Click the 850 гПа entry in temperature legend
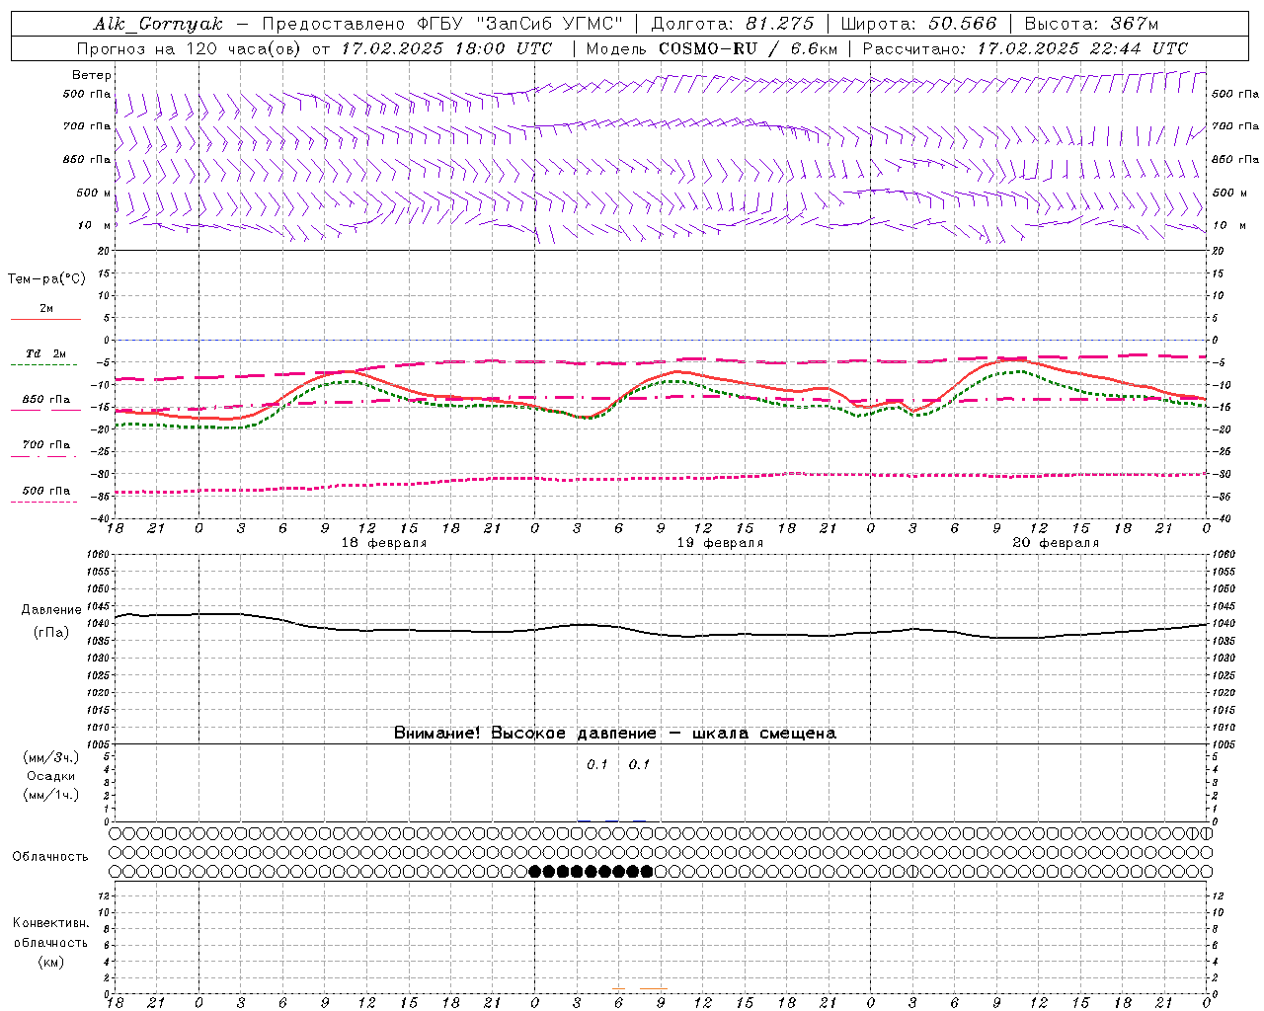 pyautogui.click(x=45, y=400)
